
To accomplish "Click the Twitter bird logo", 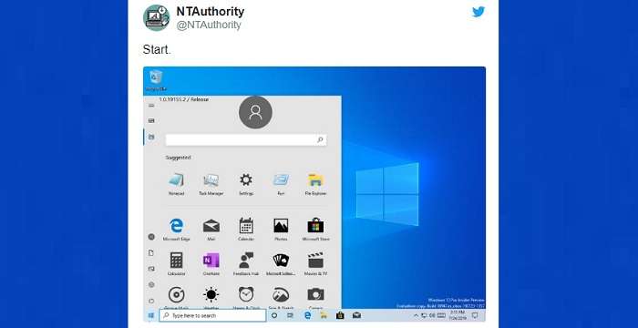I will click(x=478, y=12).
